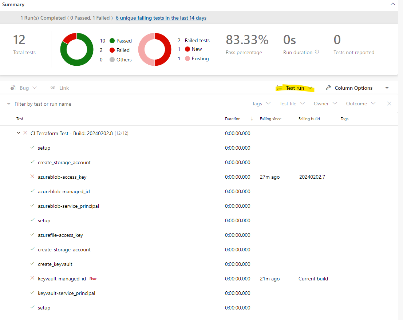This screenshot has height=320, width=403.
Task: Click the Tests not reported value 0
Action: pyautogui.click(x=337, y=40)
